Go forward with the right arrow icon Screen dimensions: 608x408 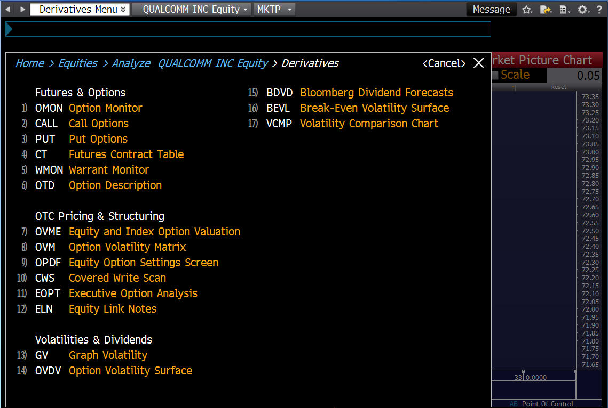(22, 9)
